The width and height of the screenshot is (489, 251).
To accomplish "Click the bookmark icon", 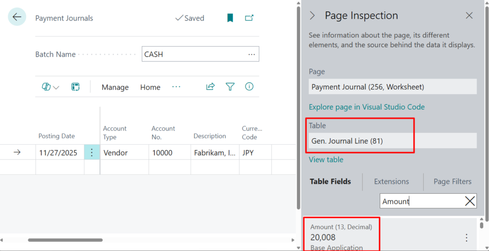I will pos(230,18).
